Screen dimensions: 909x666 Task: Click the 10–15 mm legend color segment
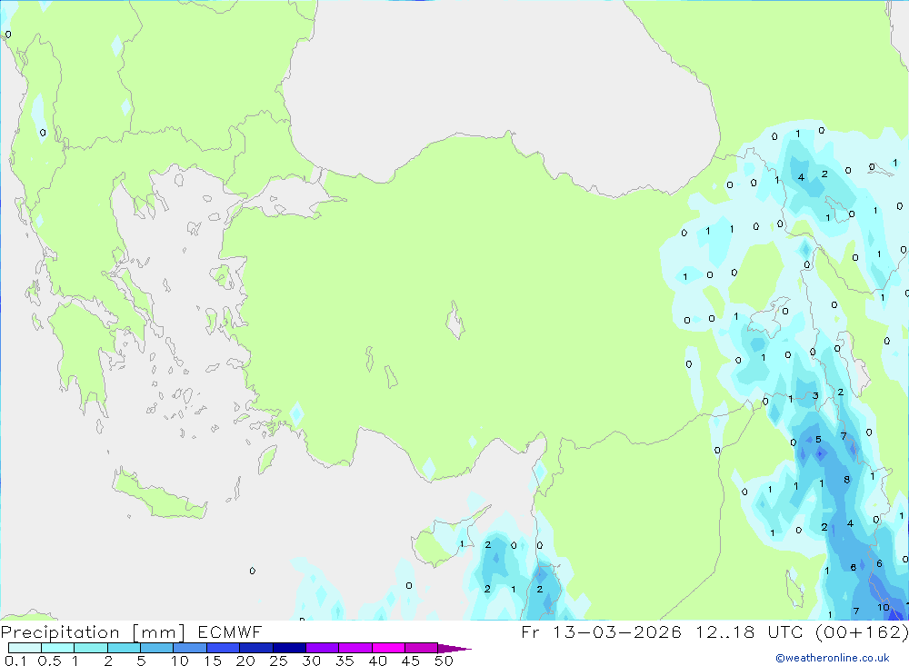(x=190, y=648)
